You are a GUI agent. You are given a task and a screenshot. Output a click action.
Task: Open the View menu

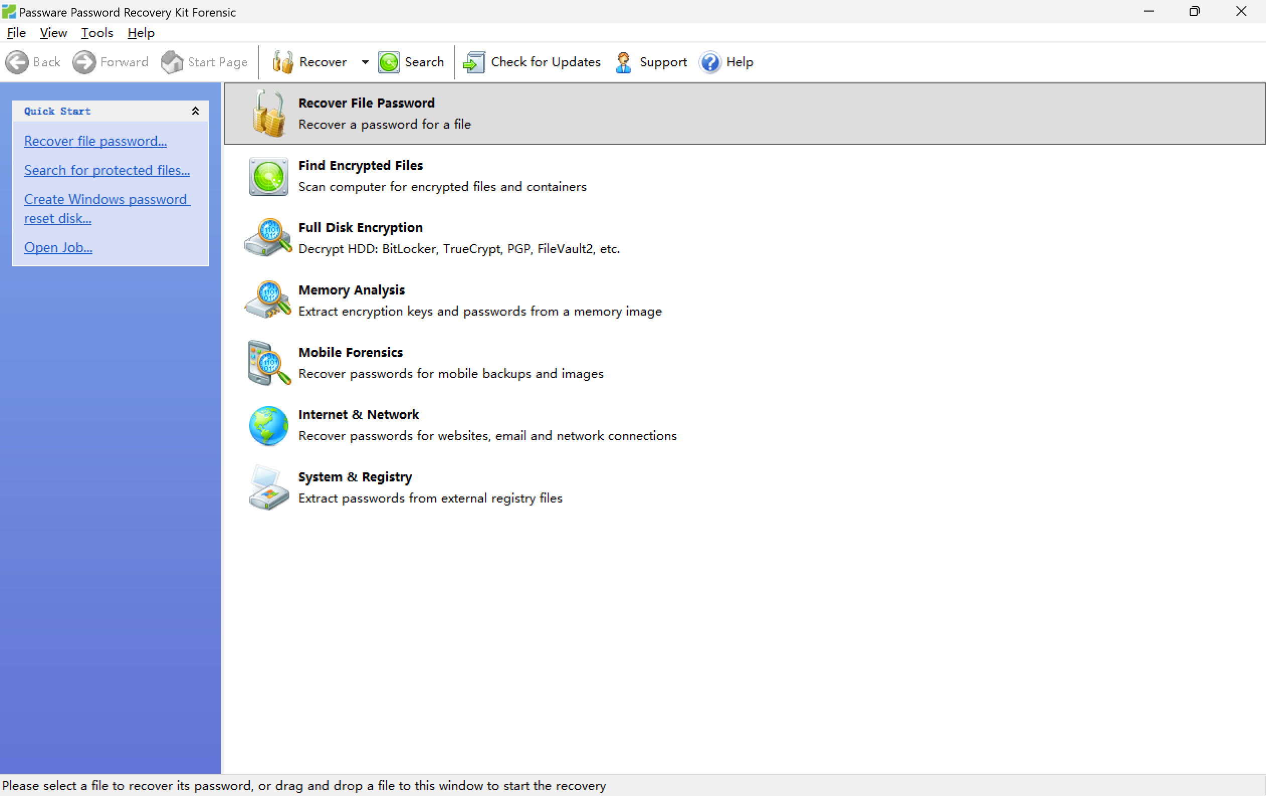point(53,33)
